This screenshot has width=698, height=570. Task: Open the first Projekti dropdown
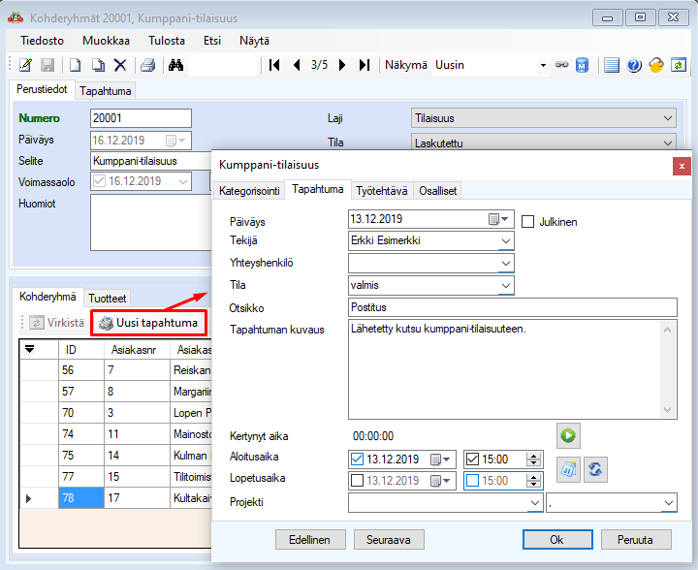pyautogui.click(x=534, y=503)
